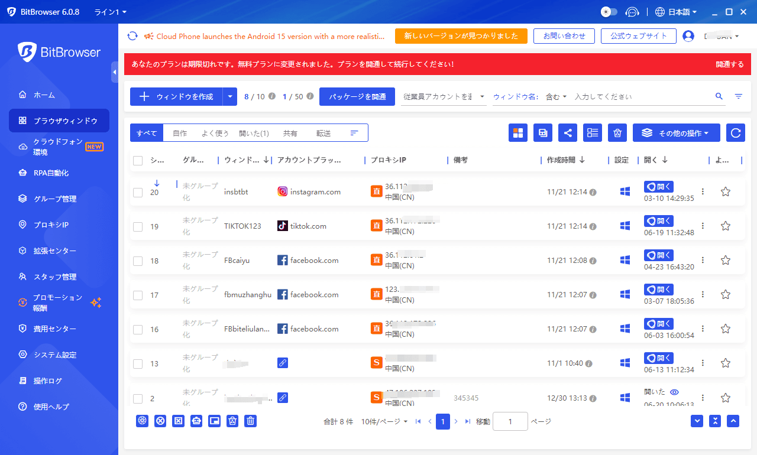Refresh the browser window list

pos(736,133)
